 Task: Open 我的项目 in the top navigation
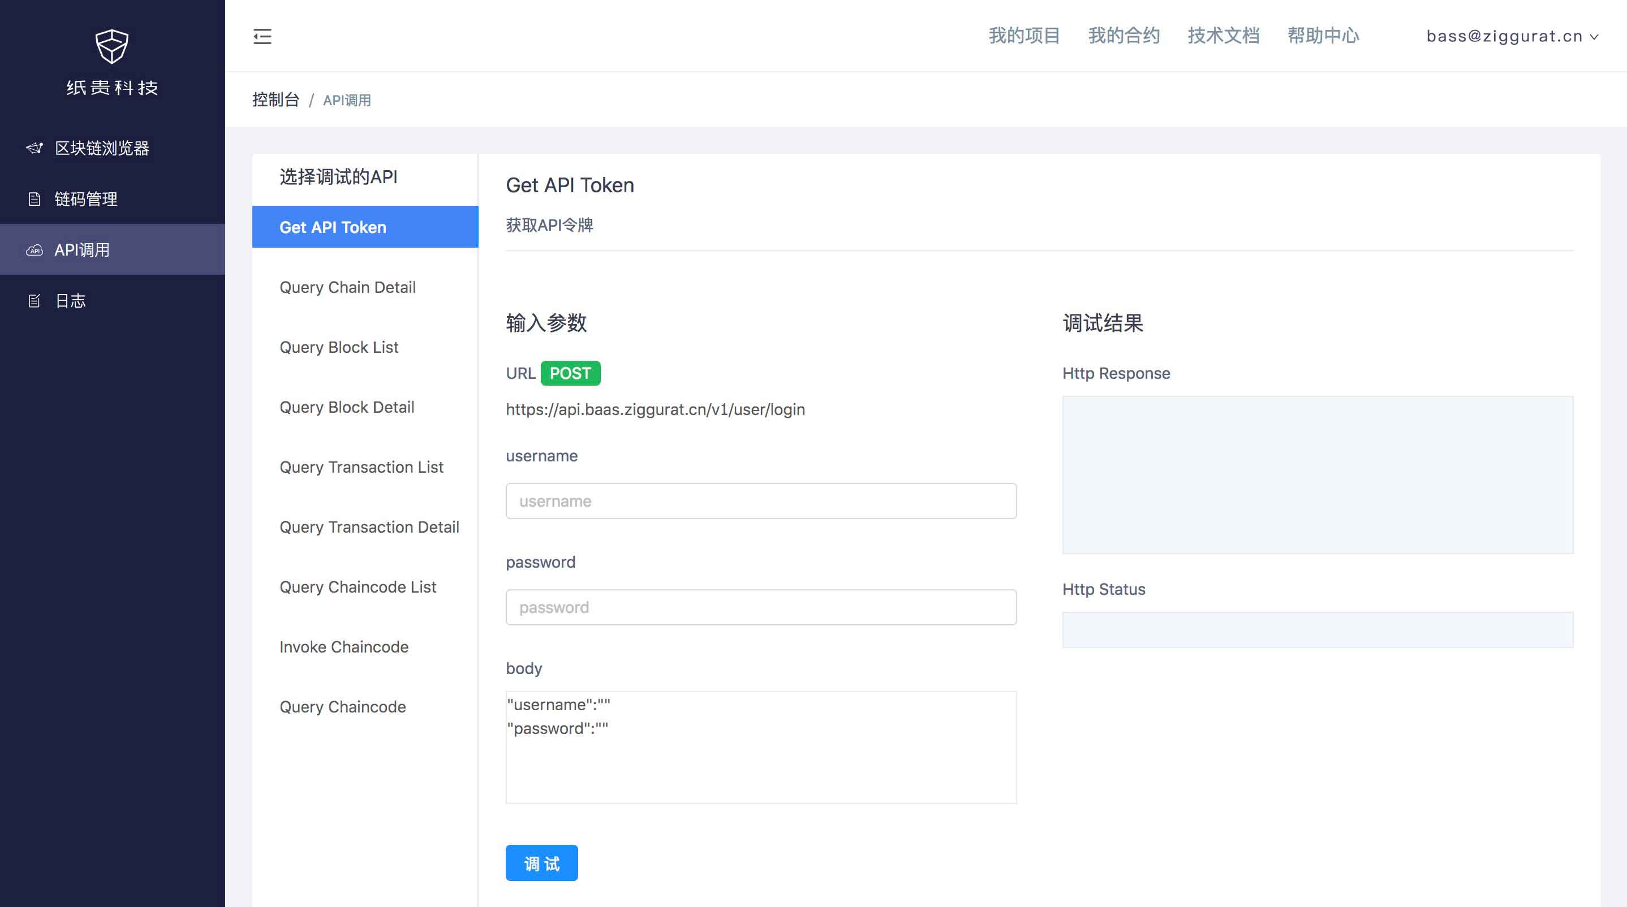[1024, 36]
